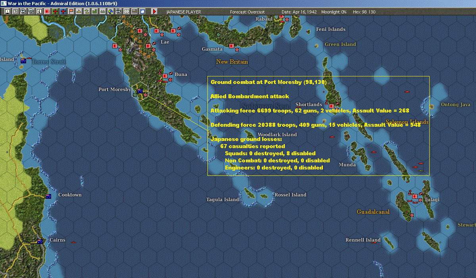Click the striped bar toolbar icon left of the cloud
Image resolution: width=476 pixels, height=278 pixels.
click(134, 11)
